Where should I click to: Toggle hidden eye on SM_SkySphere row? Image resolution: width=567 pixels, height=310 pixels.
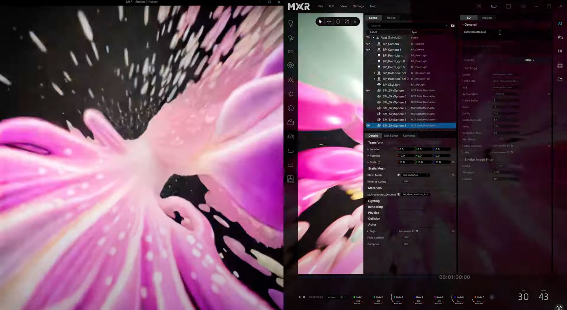pos(368,91)
